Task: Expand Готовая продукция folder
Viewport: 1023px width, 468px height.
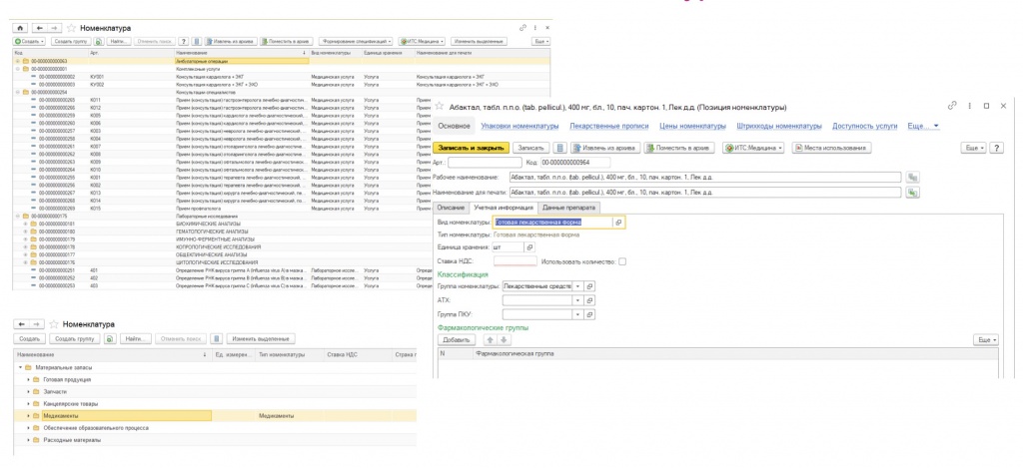Action: tap(28, 379)
